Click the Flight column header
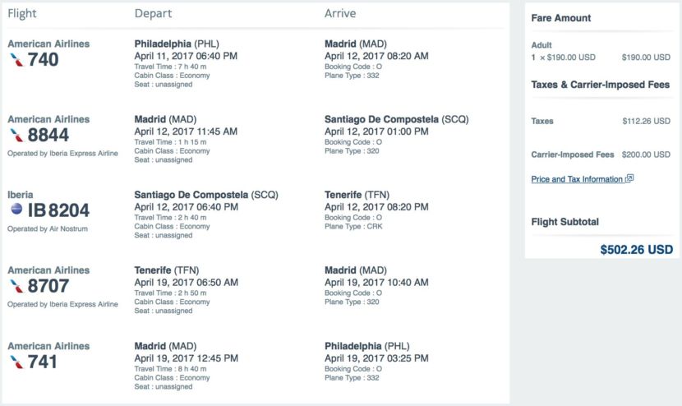The height and width of the screenshot is (406, 682). [x=21, y=14]
